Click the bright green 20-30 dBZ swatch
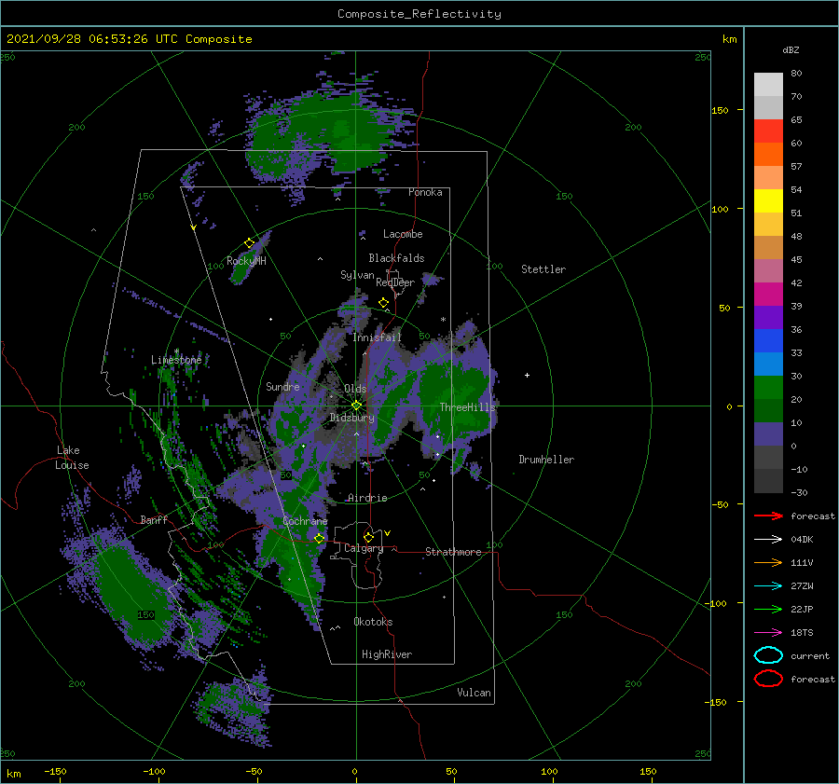Screen dimensions: 839x784 click(768, 388)
